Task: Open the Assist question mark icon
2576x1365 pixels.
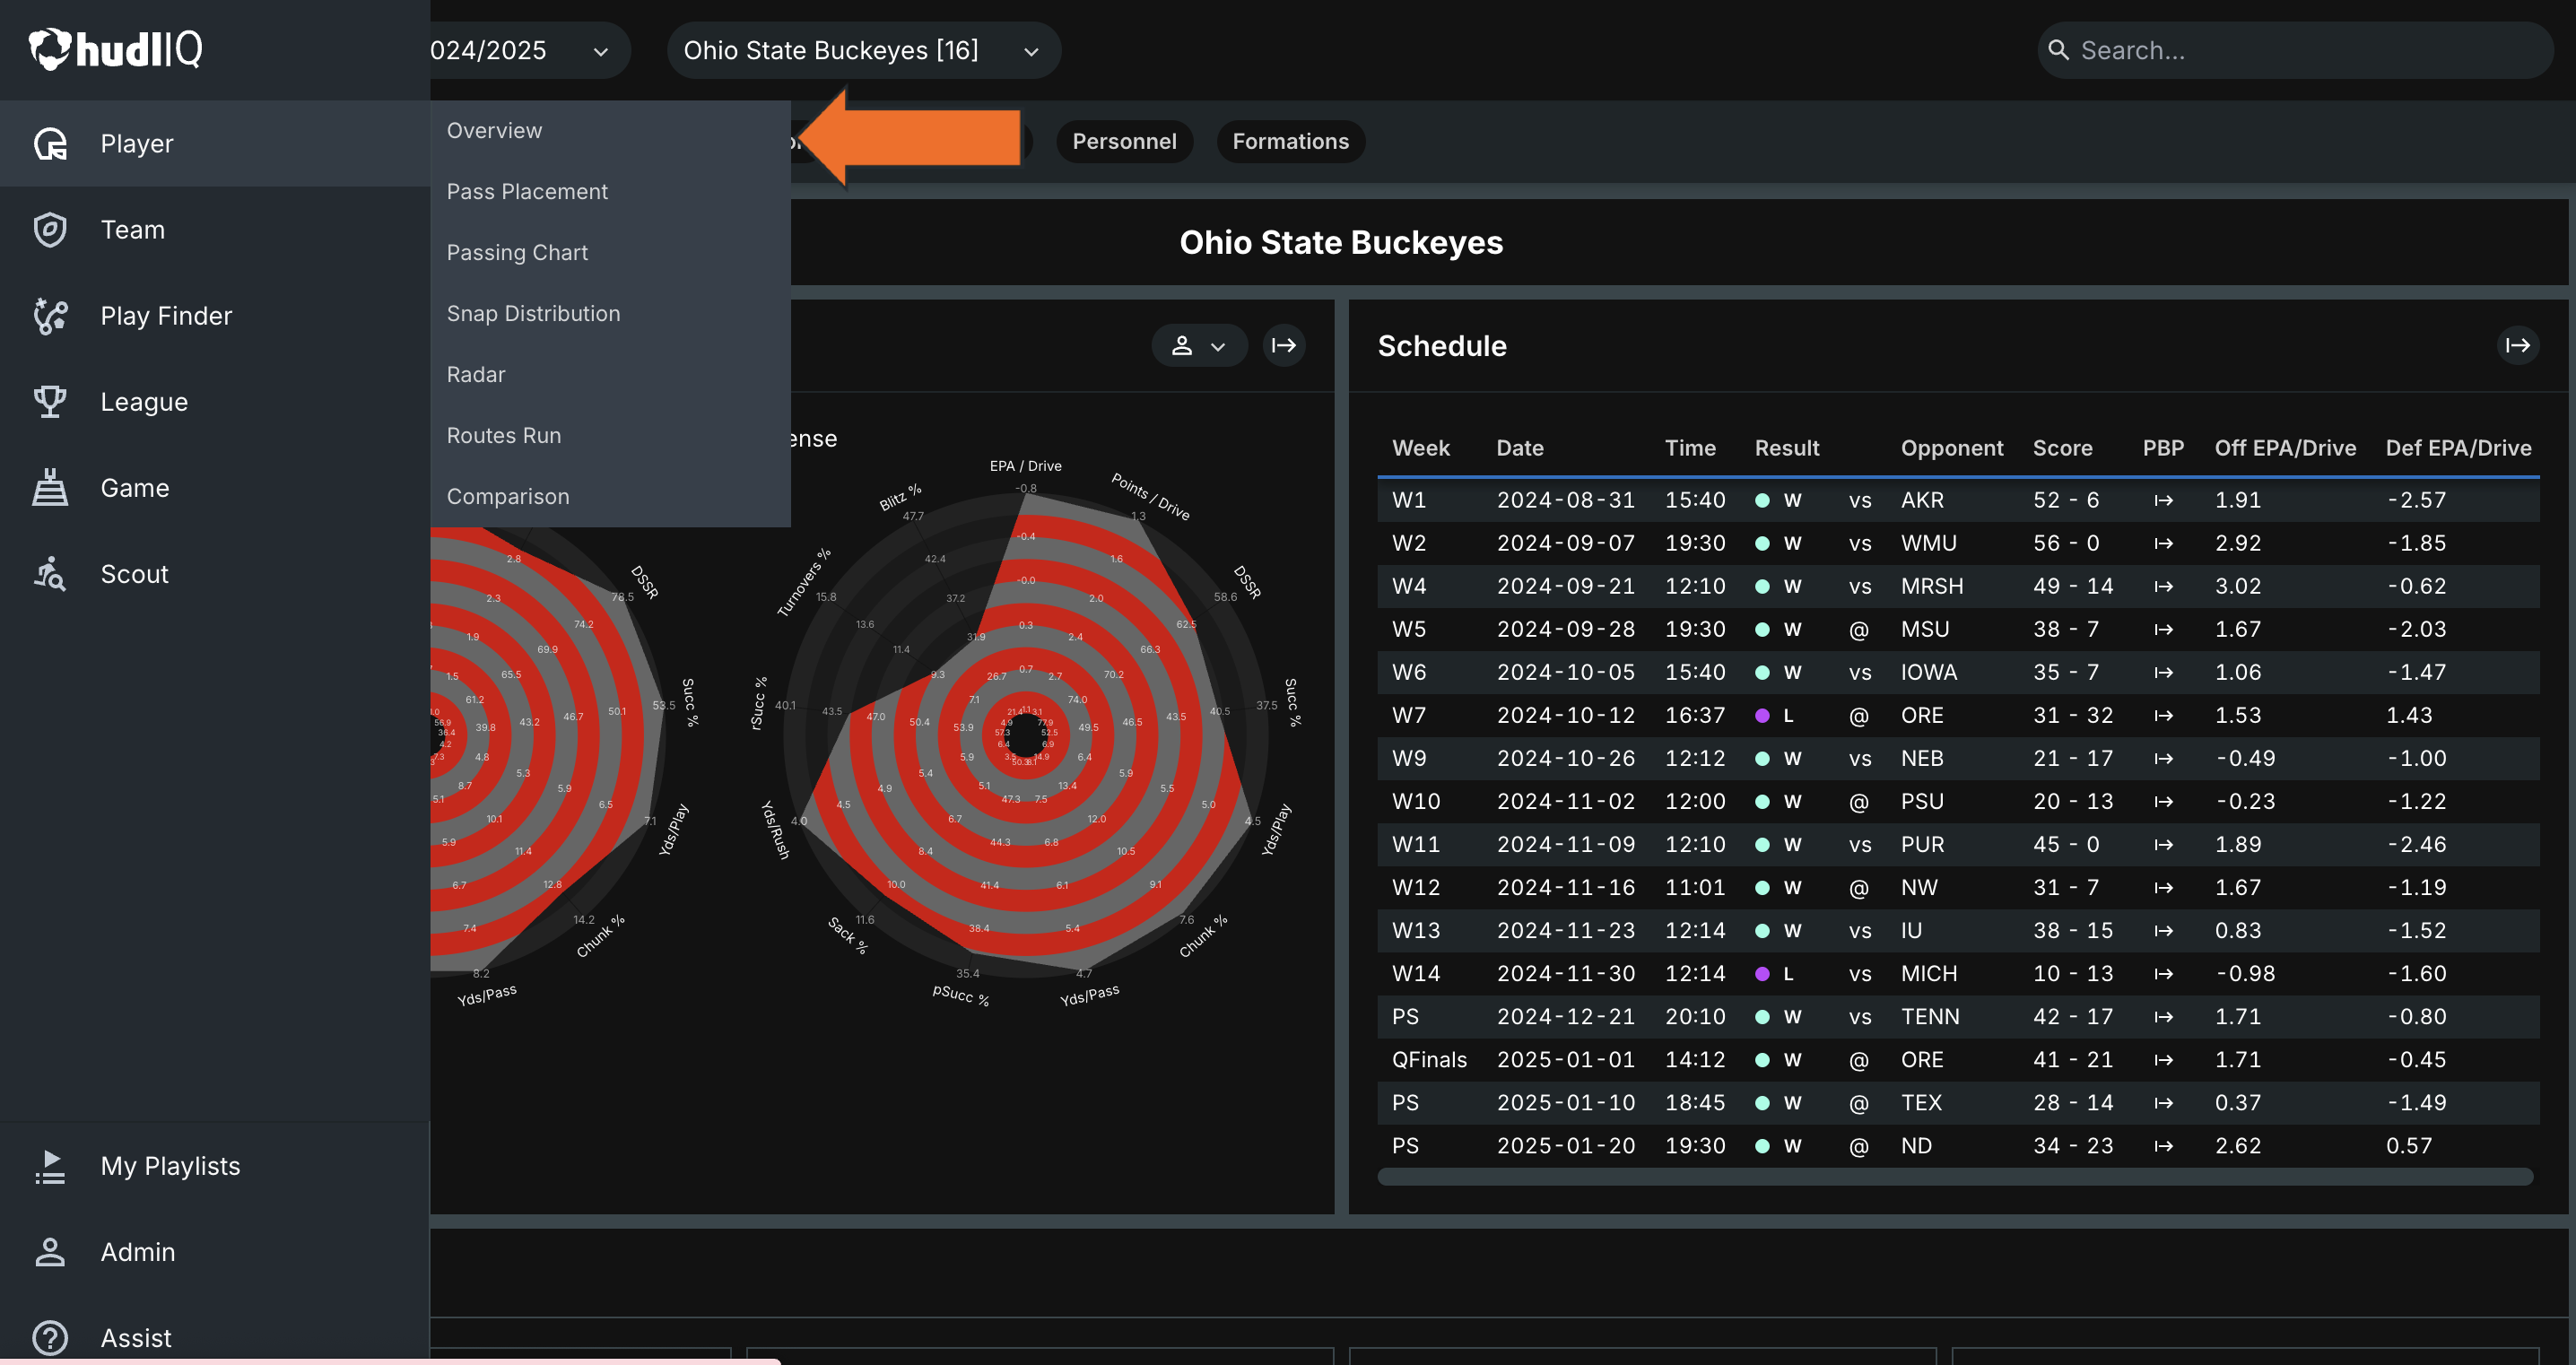Action: [50, 1338]
